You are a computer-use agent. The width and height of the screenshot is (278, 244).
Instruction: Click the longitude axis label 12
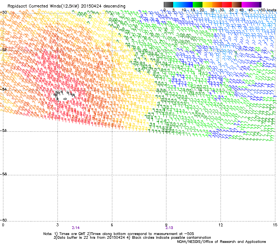tap(221, 225)
